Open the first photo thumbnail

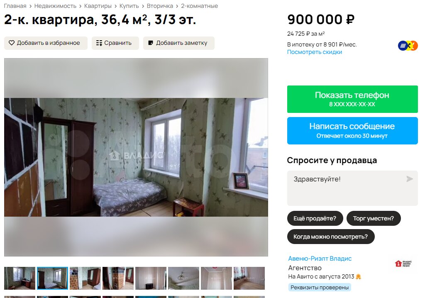click(x=20, y=278)
